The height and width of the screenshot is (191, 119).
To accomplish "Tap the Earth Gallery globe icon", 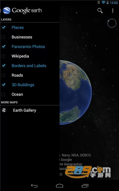I will point(4,110).
